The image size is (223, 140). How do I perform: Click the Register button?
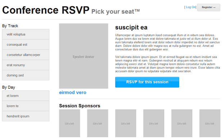(209, 8)
